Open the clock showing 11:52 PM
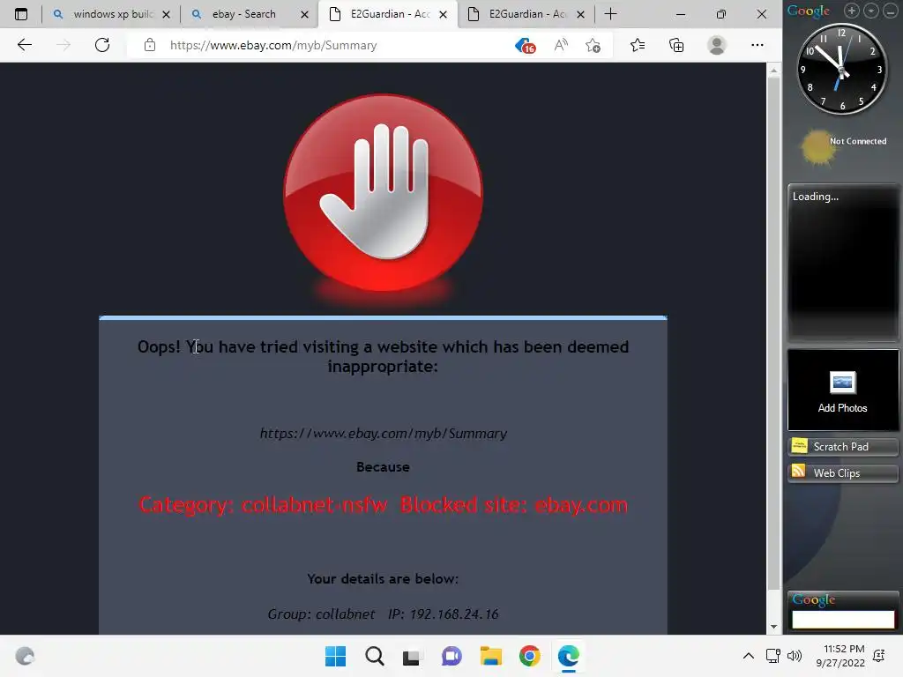 click(840, 656)
